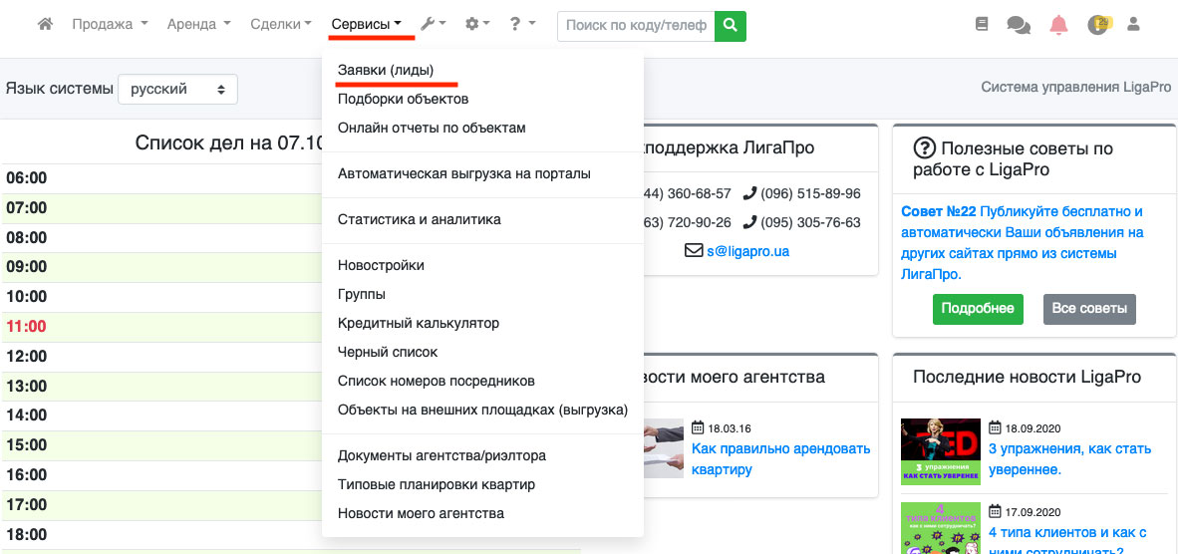Click the search by code/phone field

pyautogui.click(x=636, y=26)
